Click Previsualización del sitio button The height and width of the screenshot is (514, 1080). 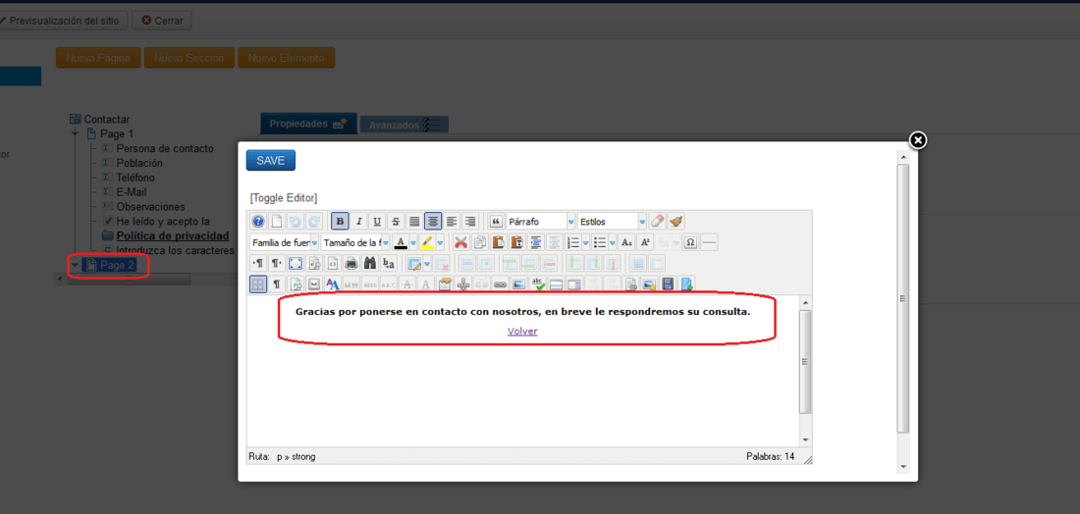(62, 21)
